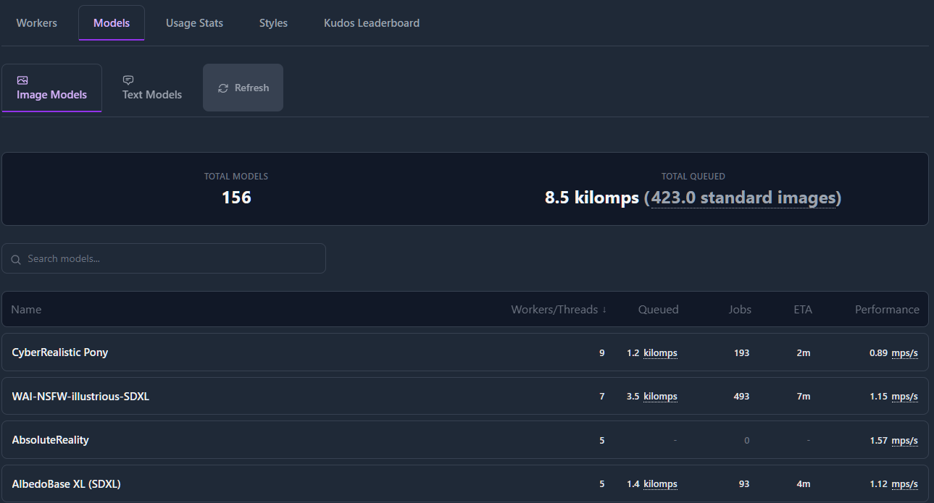Screen dimensions: 934x503
Task: Click the Image Models picture icon
Action: 22,80
